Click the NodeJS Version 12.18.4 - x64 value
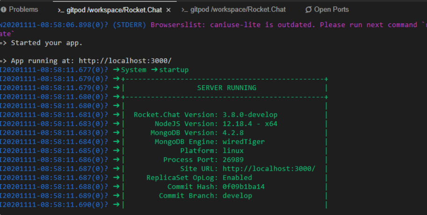427x215 pixels. (250, 124)
